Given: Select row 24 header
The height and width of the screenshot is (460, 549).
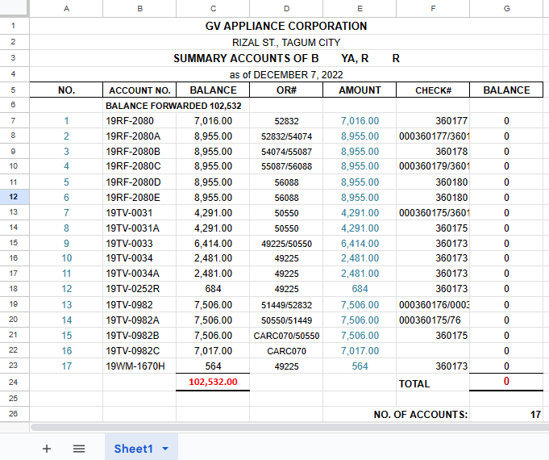Looking at the screenshot, I should click(15, 382).
